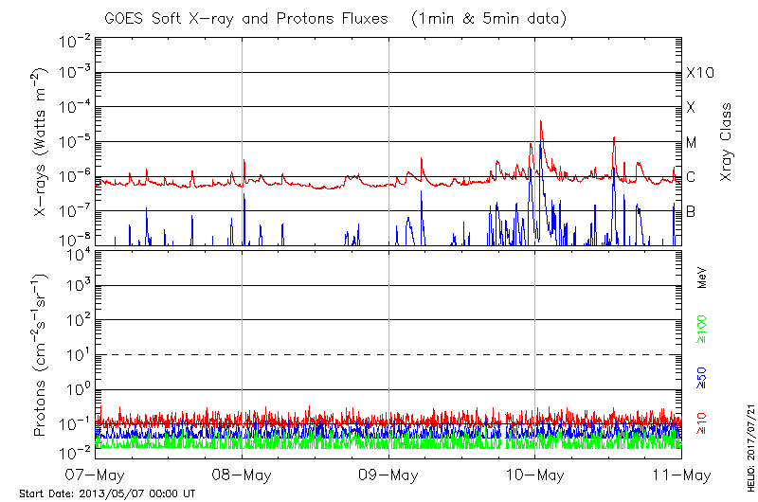Click the M flare class label
Screen dimensions: 758x502
(x=692, y=143)
